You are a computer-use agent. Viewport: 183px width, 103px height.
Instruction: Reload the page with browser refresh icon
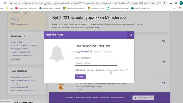(x=5, y=3)
